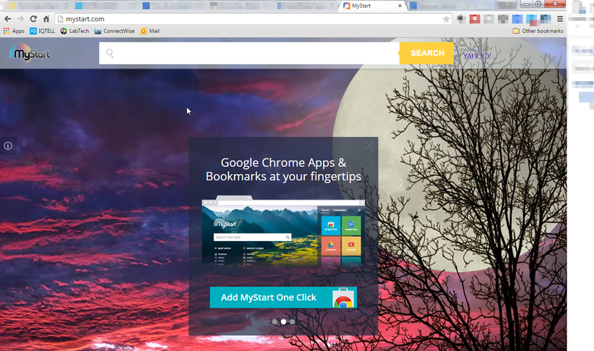Select the first carousel dot
This screenshot has width=594, height=351.
coord(275,322)
